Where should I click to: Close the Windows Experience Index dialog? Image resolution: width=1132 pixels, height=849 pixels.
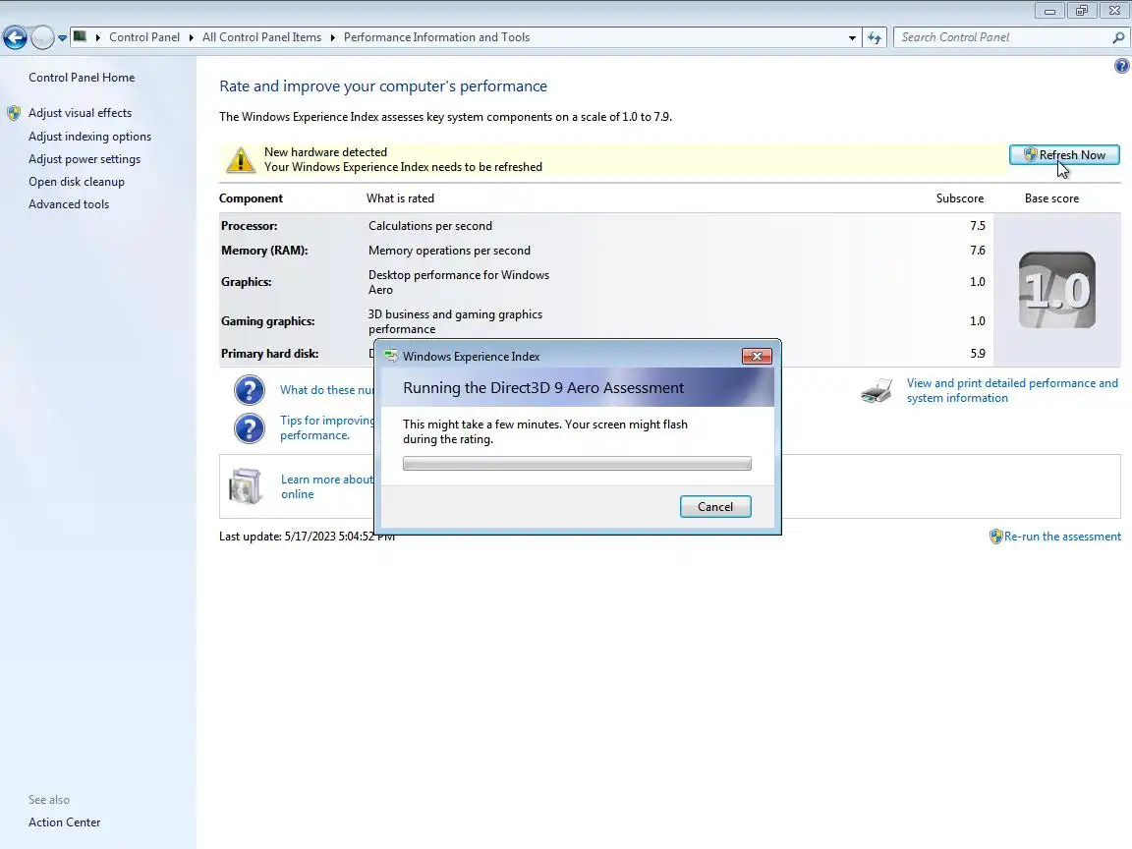coord(757,356)
